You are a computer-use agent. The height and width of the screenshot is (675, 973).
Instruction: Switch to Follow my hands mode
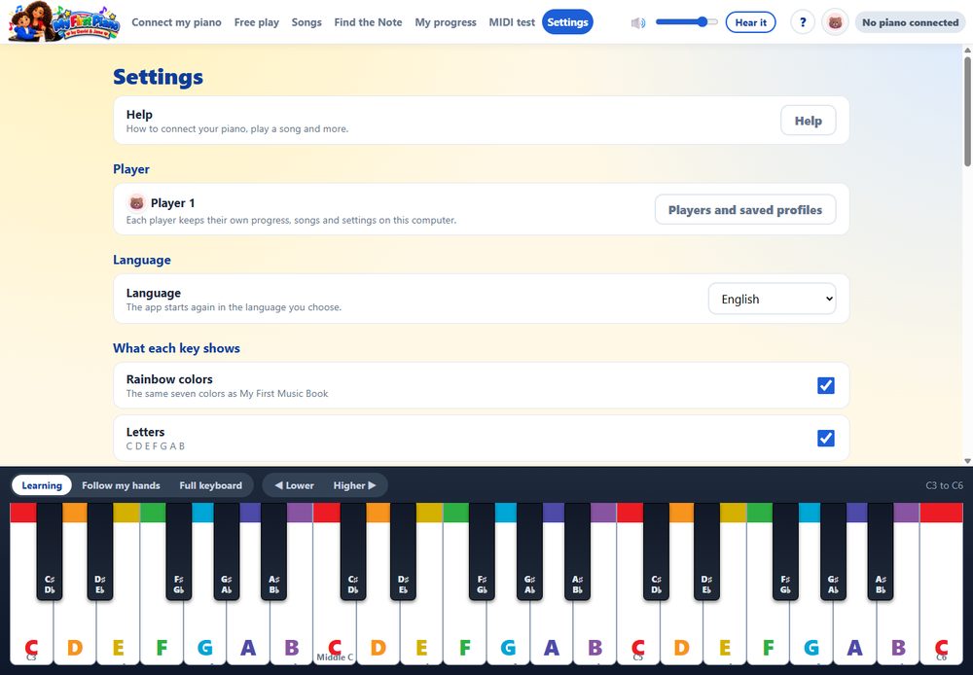click(x=121, y=485)
